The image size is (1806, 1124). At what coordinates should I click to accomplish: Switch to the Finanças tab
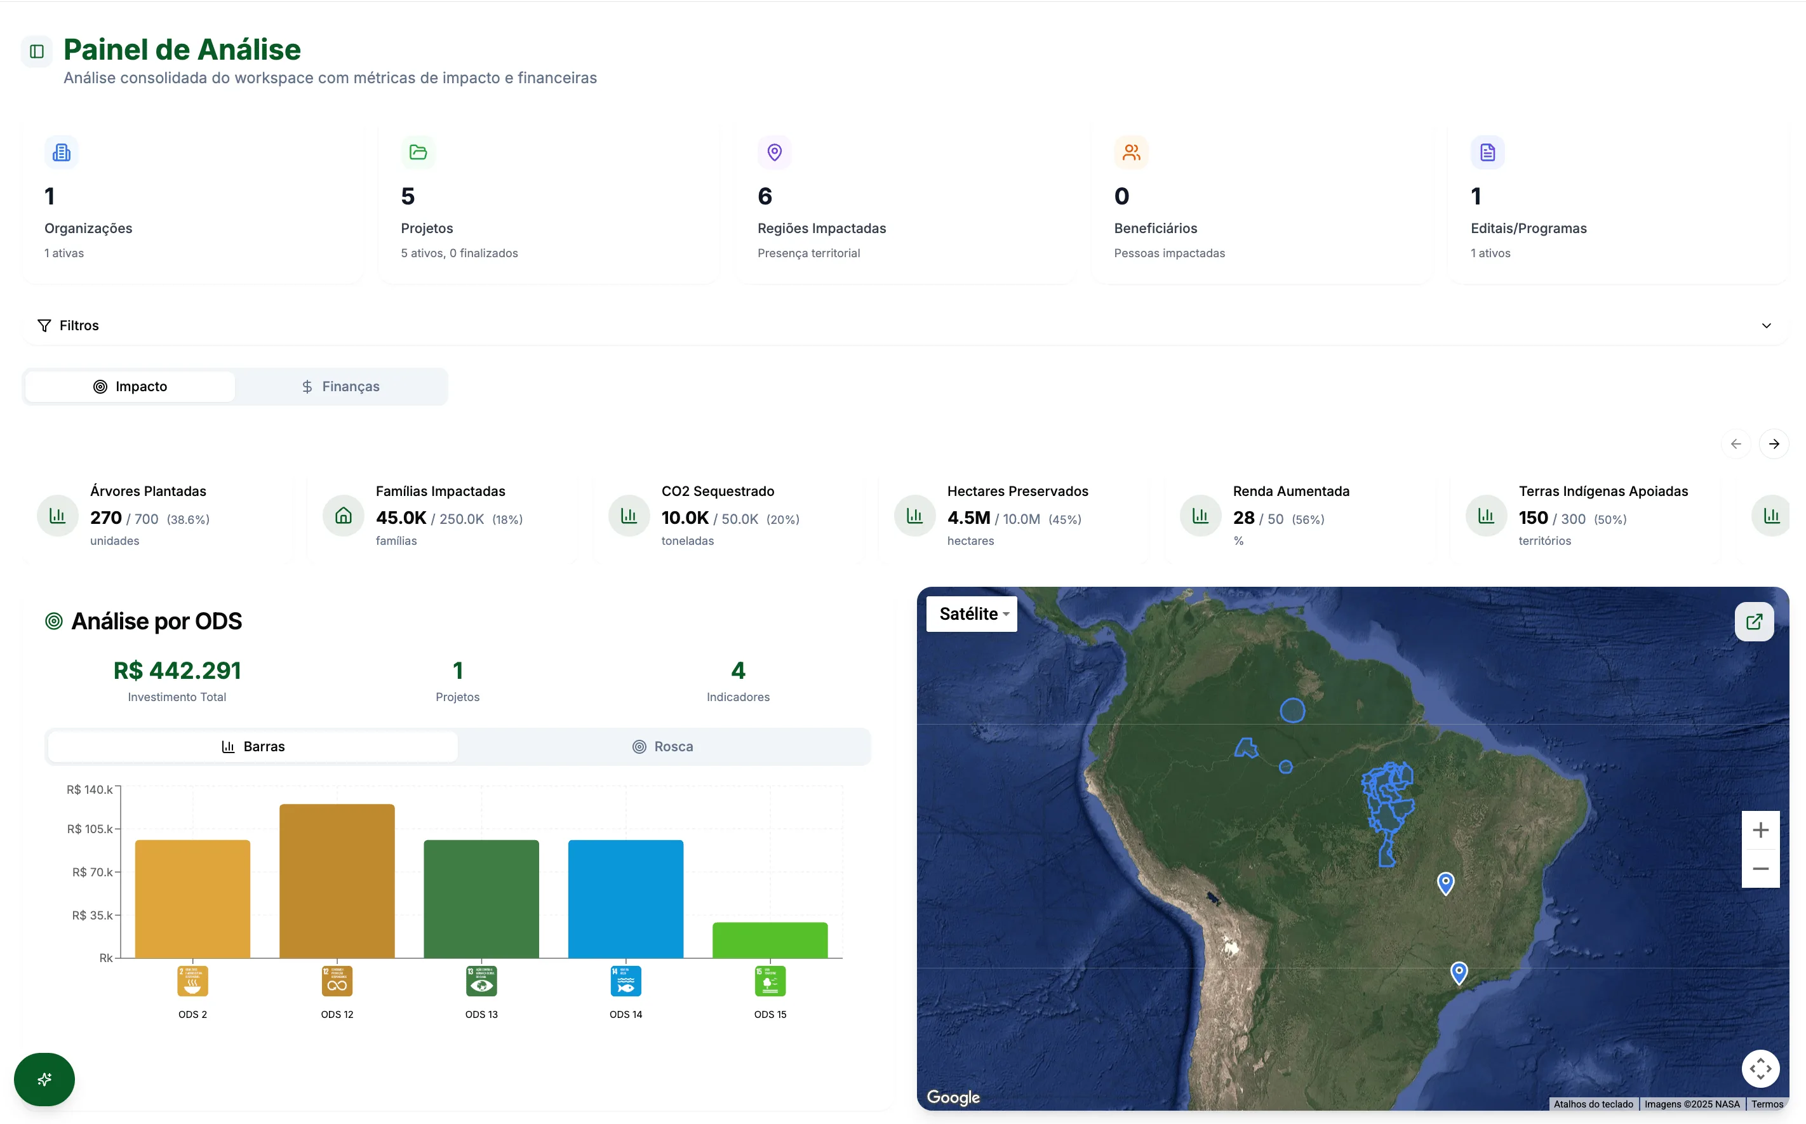(340, 387)
